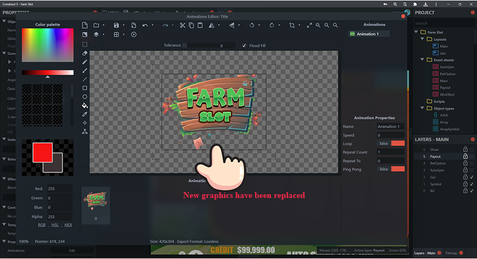Image resolution: width=477 pixels, height=259 pixels.
Task: Open the dropdown arrow beside the grid icon
Action: tap(123, 34)
